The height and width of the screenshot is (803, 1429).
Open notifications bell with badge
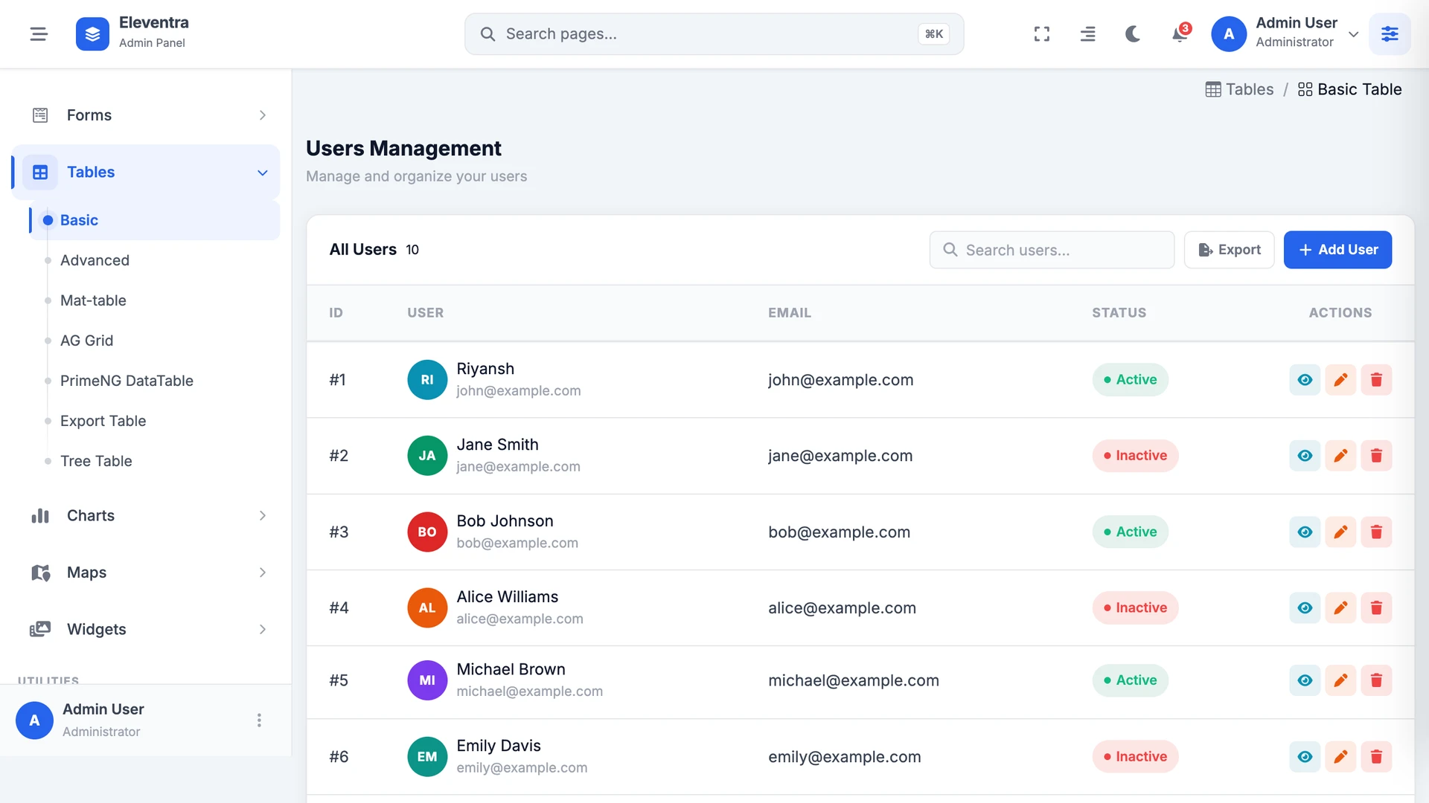point(1180,34)
